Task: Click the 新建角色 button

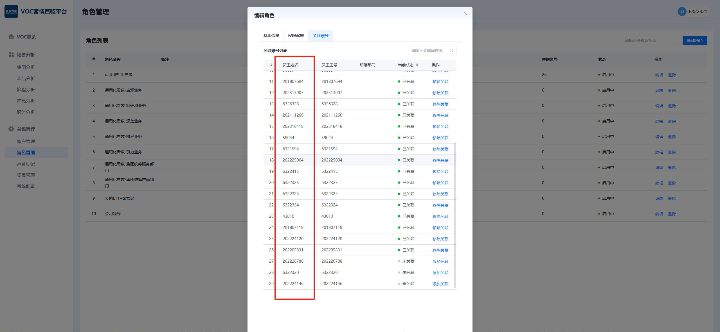Action: [x=694, y=40]
